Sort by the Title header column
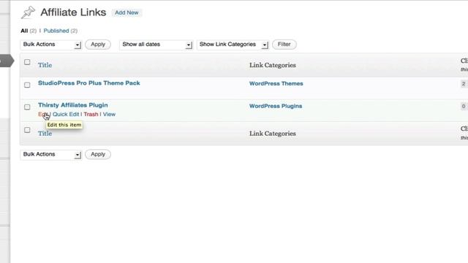 (45, 65)
